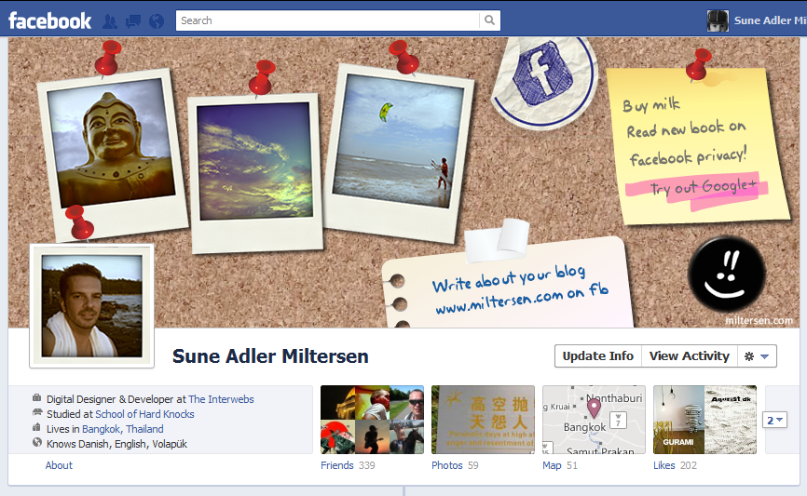Click the Facebook logo
807x496 pixels.
point(50,20)
